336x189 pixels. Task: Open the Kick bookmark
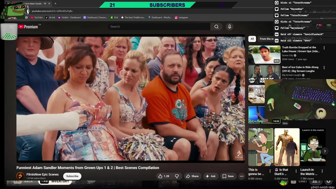114,17
